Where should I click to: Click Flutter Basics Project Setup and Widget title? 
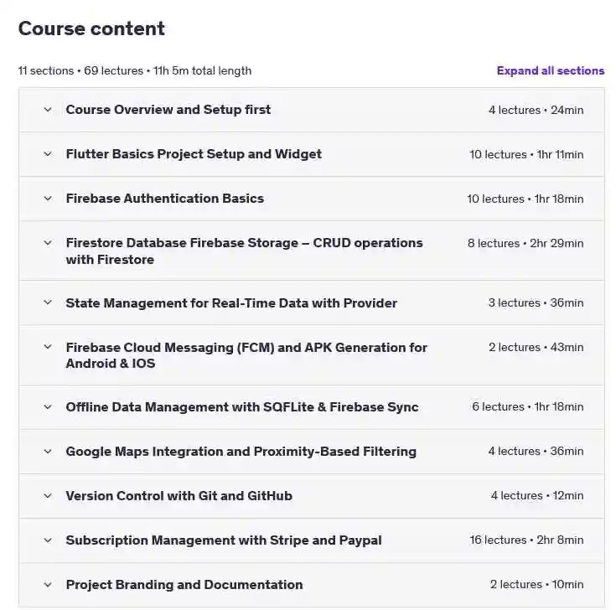tap(194, 154)
